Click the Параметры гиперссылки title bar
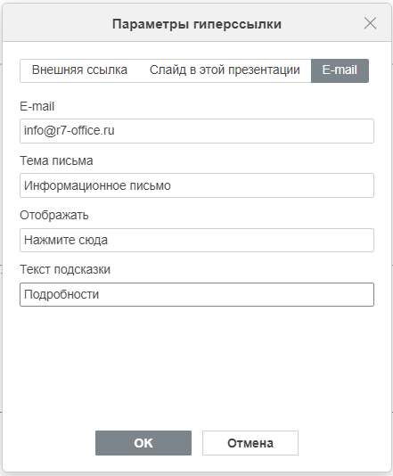The width and height of the screenshot is (393, 476). pyautogui.click(x=197, y=24)
